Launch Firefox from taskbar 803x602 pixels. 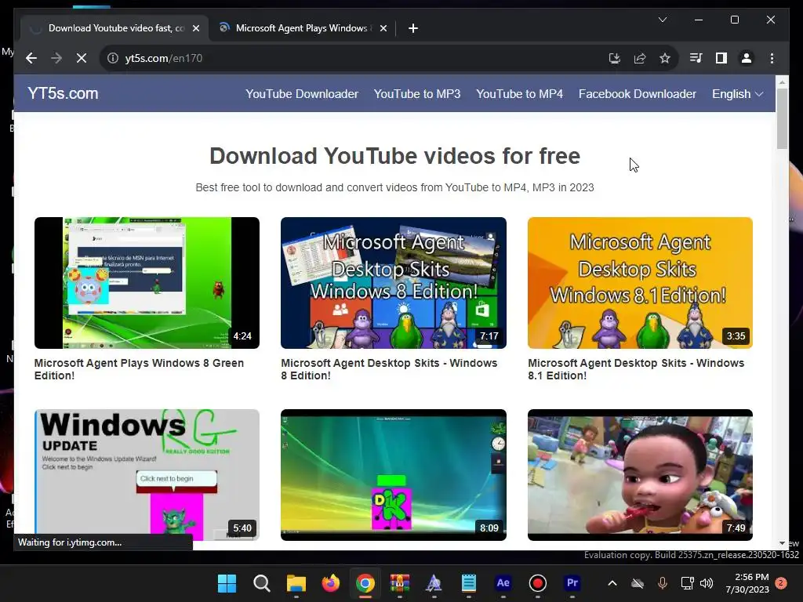[x=330, y=583]
